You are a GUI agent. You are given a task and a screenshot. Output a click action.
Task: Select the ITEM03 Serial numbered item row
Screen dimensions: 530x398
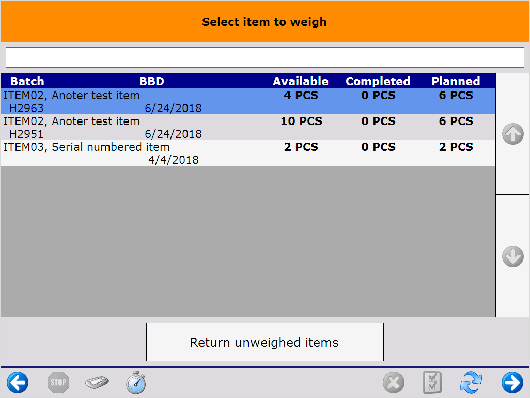(x=248, y=153)
